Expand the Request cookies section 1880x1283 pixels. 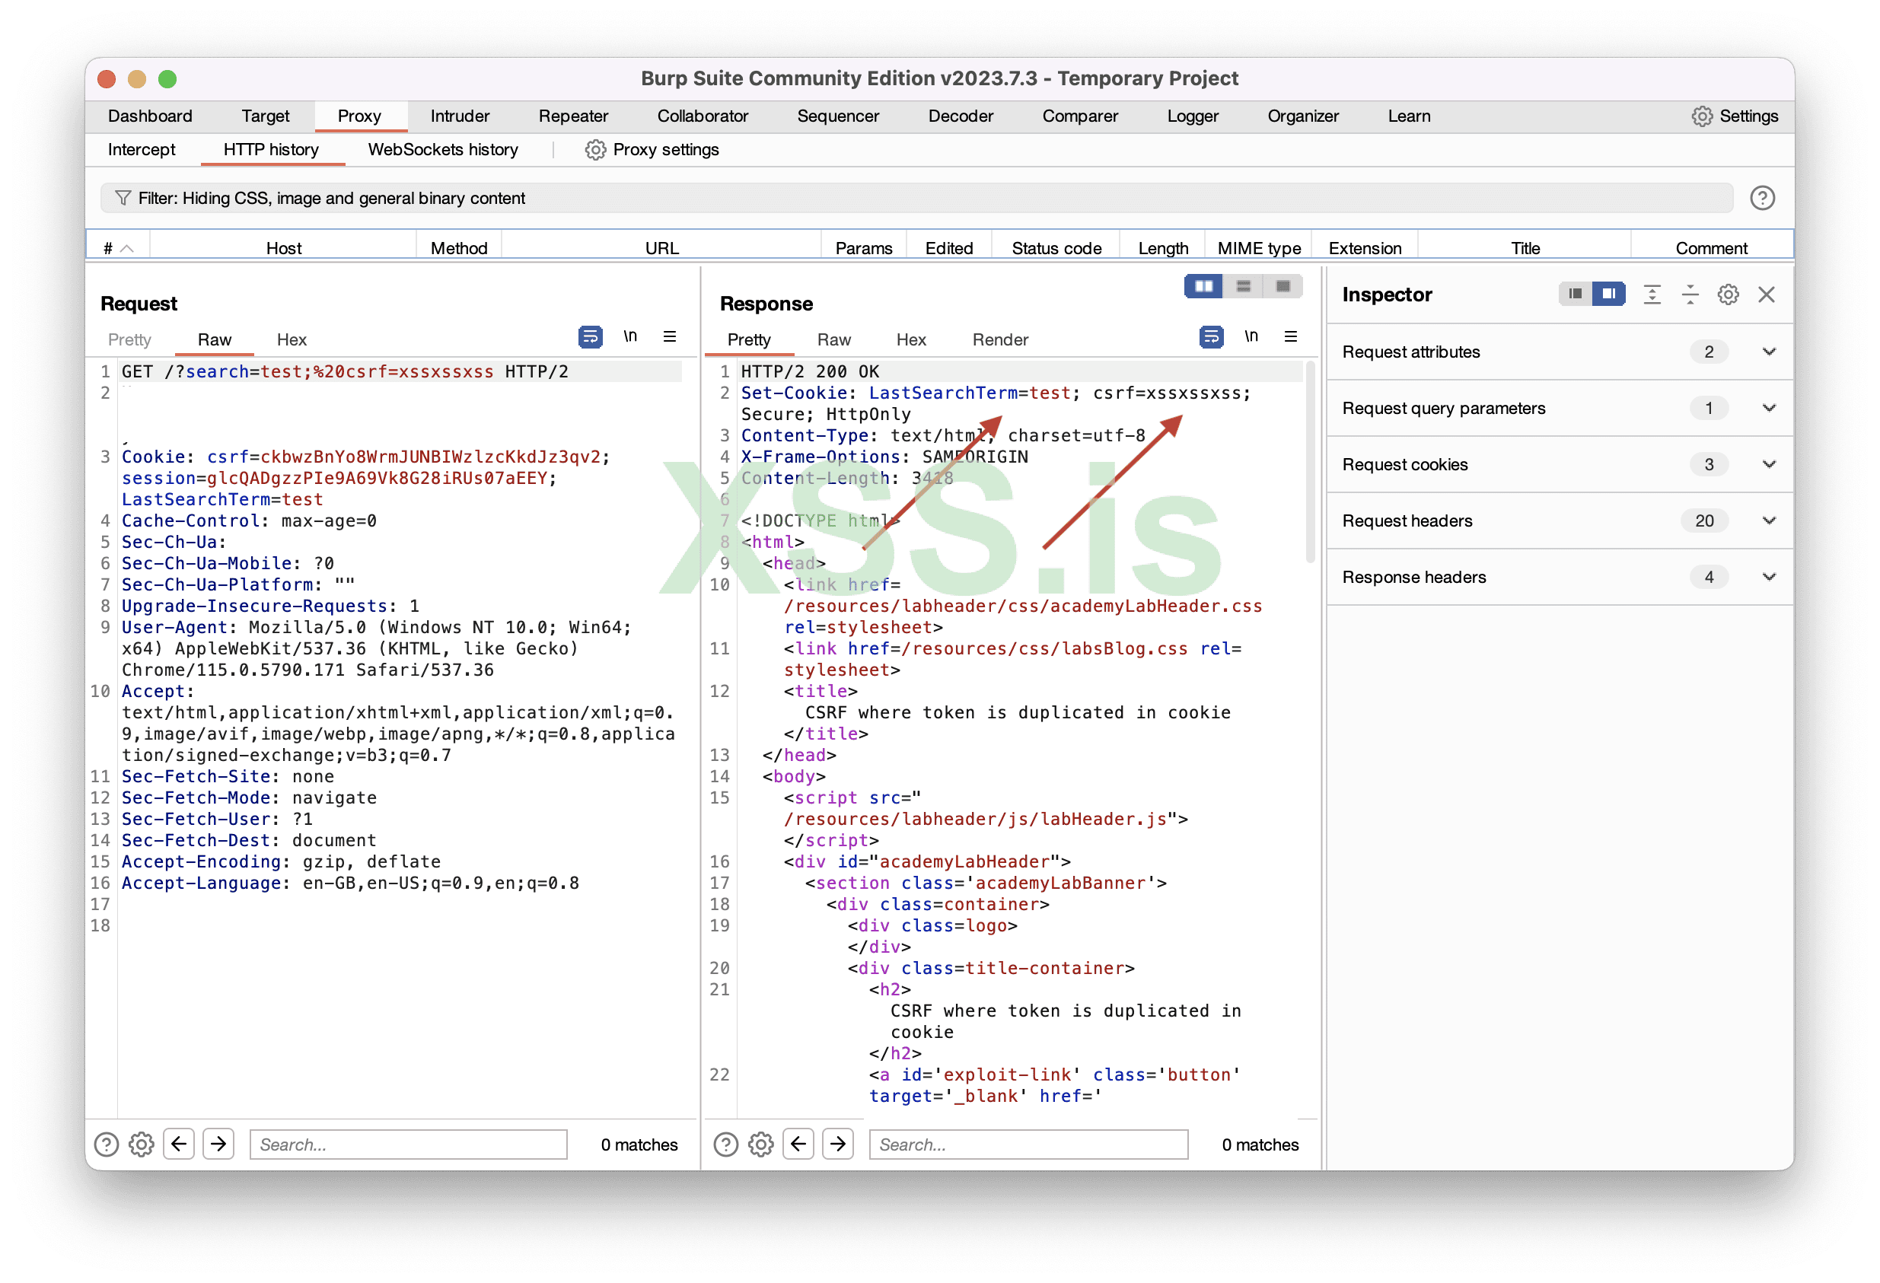1768,464
